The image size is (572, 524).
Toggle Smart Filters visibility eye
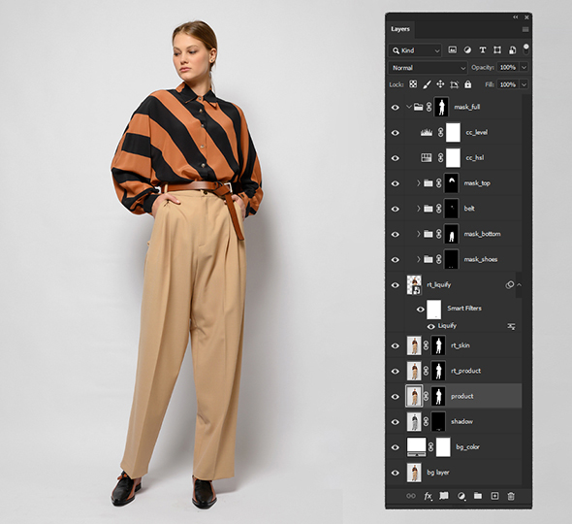tap(420, 310)
